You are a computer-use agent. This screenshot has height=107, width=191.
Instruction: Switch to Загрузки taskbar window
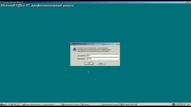tap(90, 104)
